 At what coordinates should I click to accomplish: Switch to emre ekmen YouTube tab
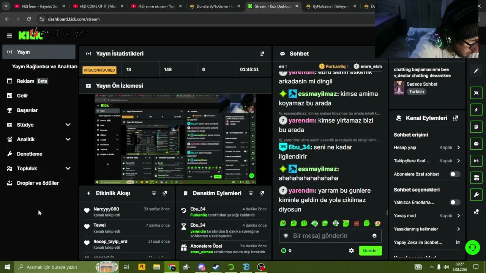click(156, 6)
